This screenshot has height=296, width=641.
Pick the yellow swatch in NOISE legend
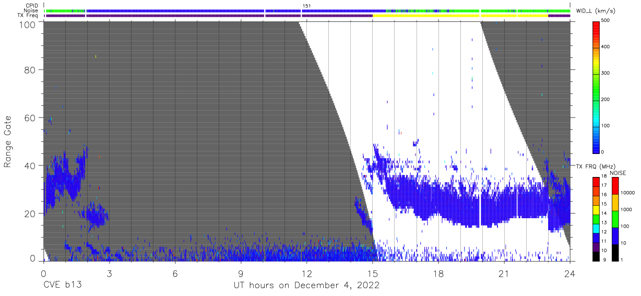pos(615,202)
